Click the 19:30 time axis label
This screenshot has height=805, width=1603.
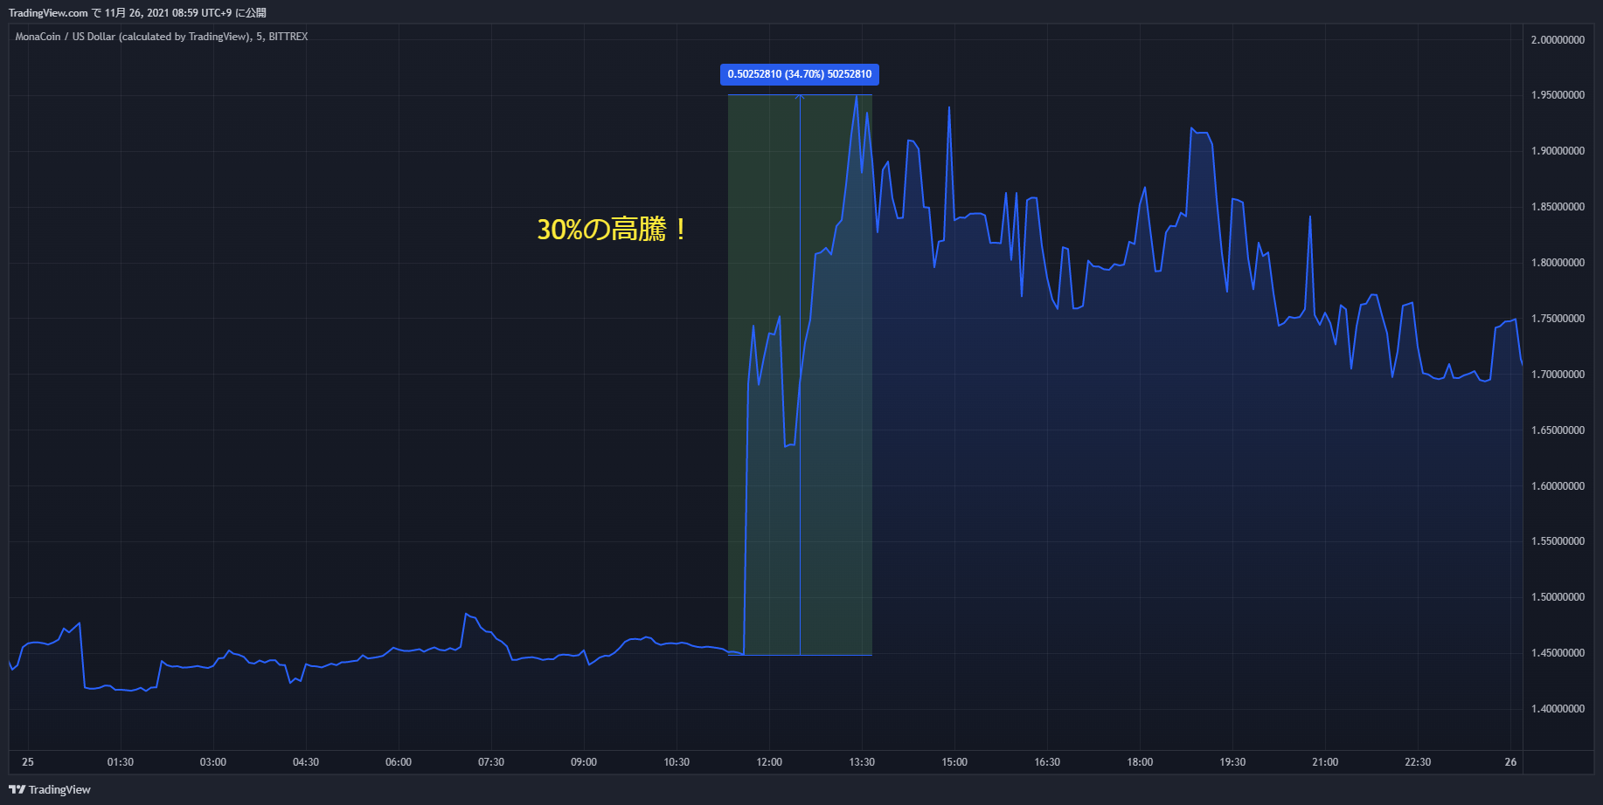click(1232, 762)
